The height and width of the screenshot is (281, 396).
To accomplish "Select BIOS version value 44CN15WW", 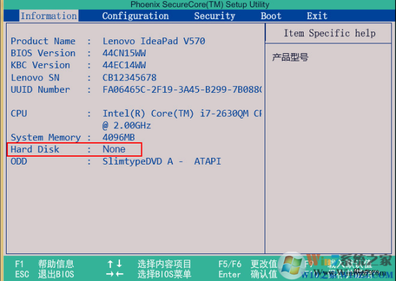I will (x=124, y=53).
